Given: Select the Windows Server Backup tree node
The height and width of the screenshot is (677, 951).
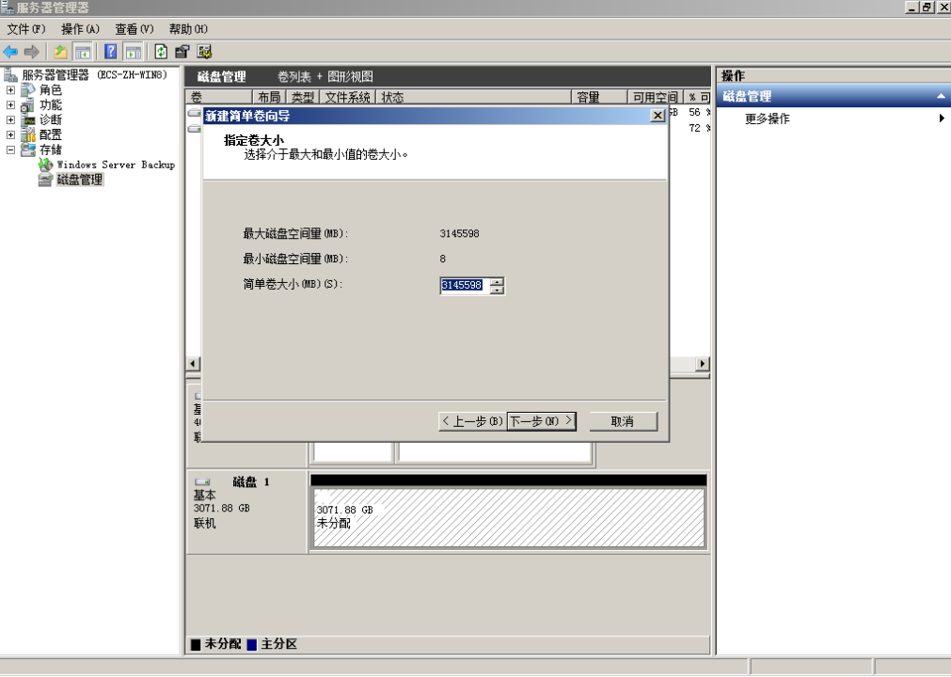Looking at the screenshot, I should (x=116, y=165).
